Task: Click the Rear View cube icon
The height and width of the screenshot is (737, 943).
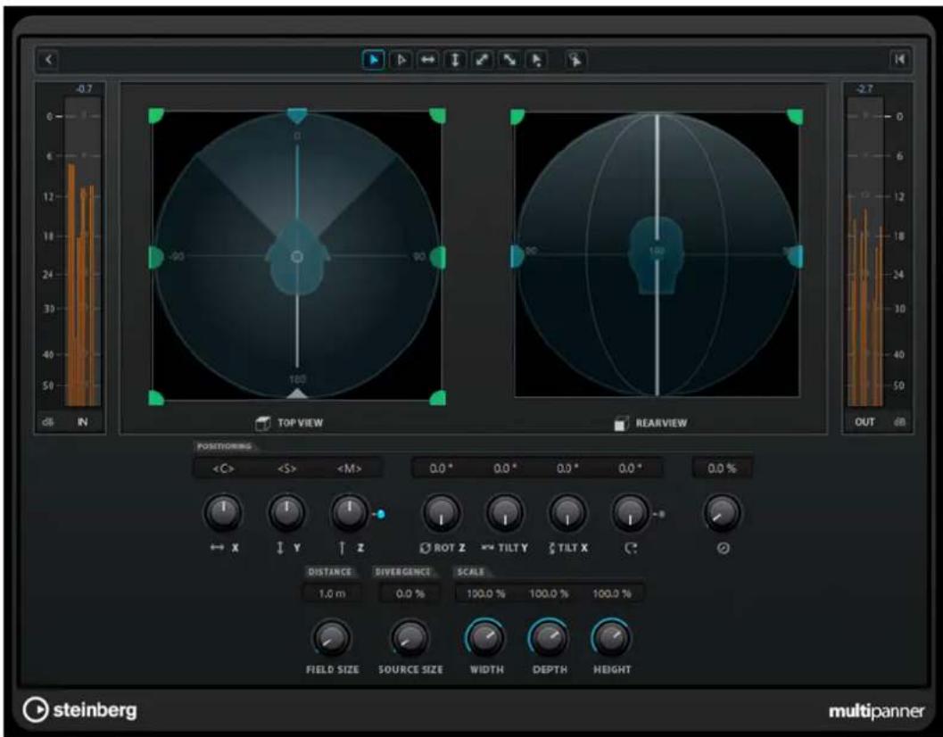Action: click(621, 423)
